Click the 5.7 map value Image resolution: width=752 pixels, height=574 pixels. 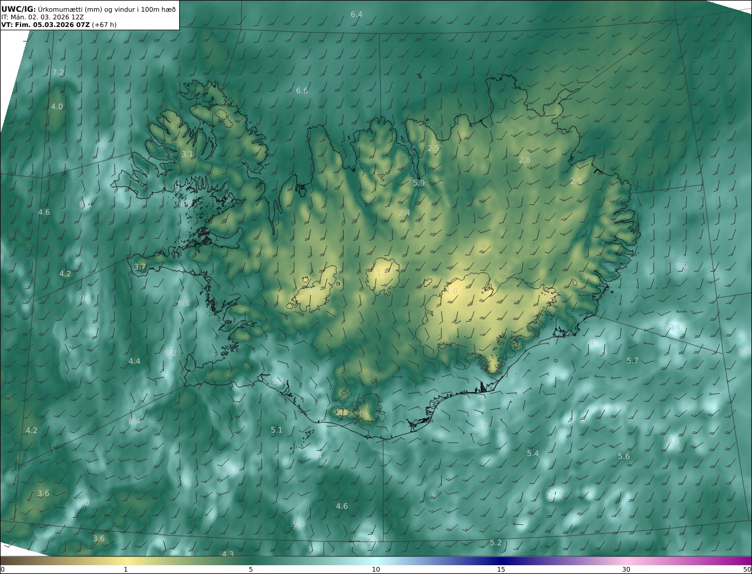[633, 360]
